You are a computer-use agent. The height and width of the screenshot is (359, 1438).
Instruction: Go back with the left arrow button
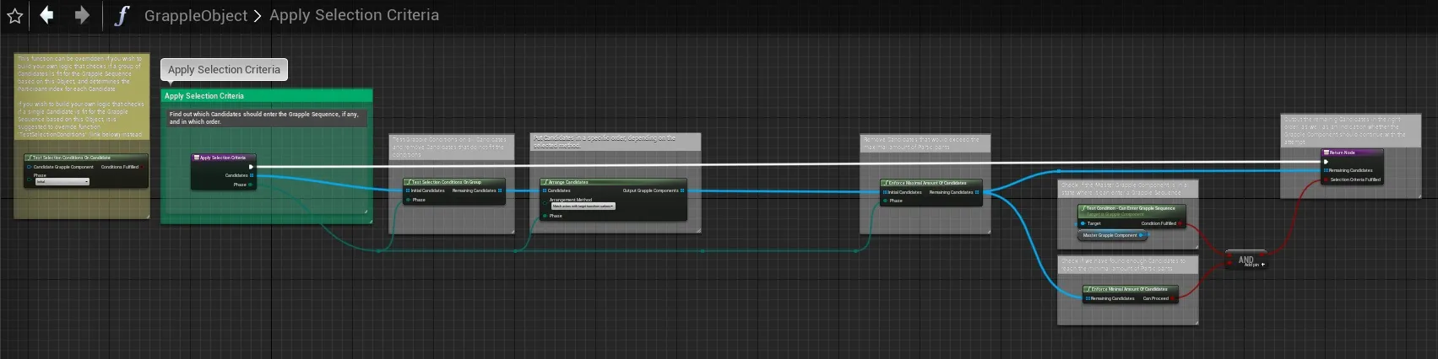point(47,14)
